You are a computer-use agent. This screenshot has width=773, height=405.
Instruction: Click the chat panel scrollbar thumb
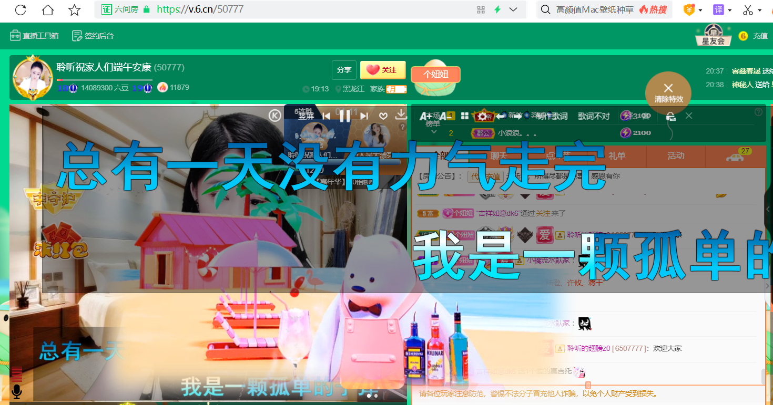pyautogui.click(x=764, y=376)
